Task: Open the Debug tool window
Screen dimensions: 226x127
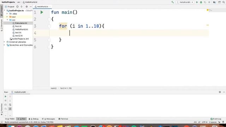Action: [x=34, y=119]
